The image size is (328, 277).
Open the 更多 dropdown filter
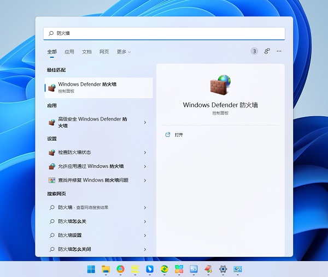[x=124, y=52]
